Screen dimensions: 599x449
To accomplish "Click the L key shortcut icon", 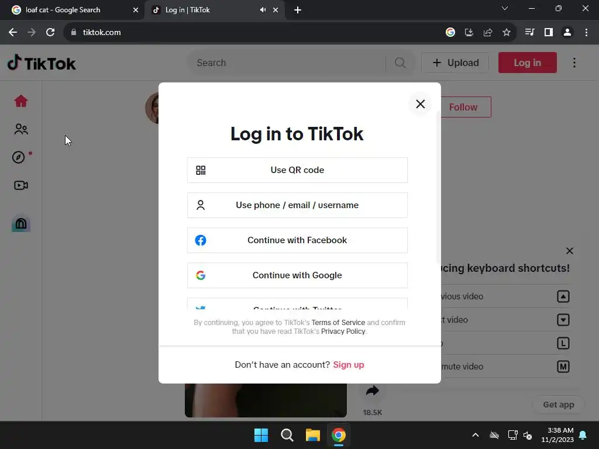I will click(563, 343).
